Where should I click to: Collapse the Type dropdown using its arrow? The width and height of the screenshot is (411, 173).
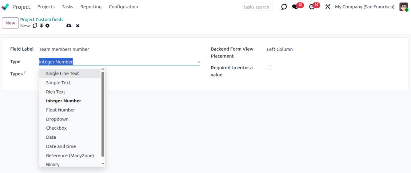pos(199,62)
